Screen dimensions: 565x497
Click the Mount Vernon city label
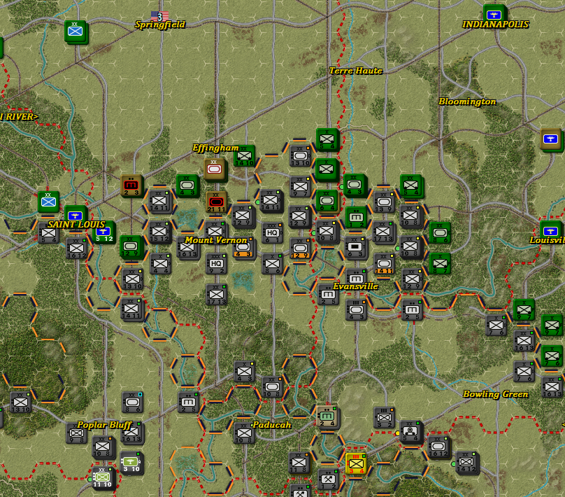click(x=215, y=240)
